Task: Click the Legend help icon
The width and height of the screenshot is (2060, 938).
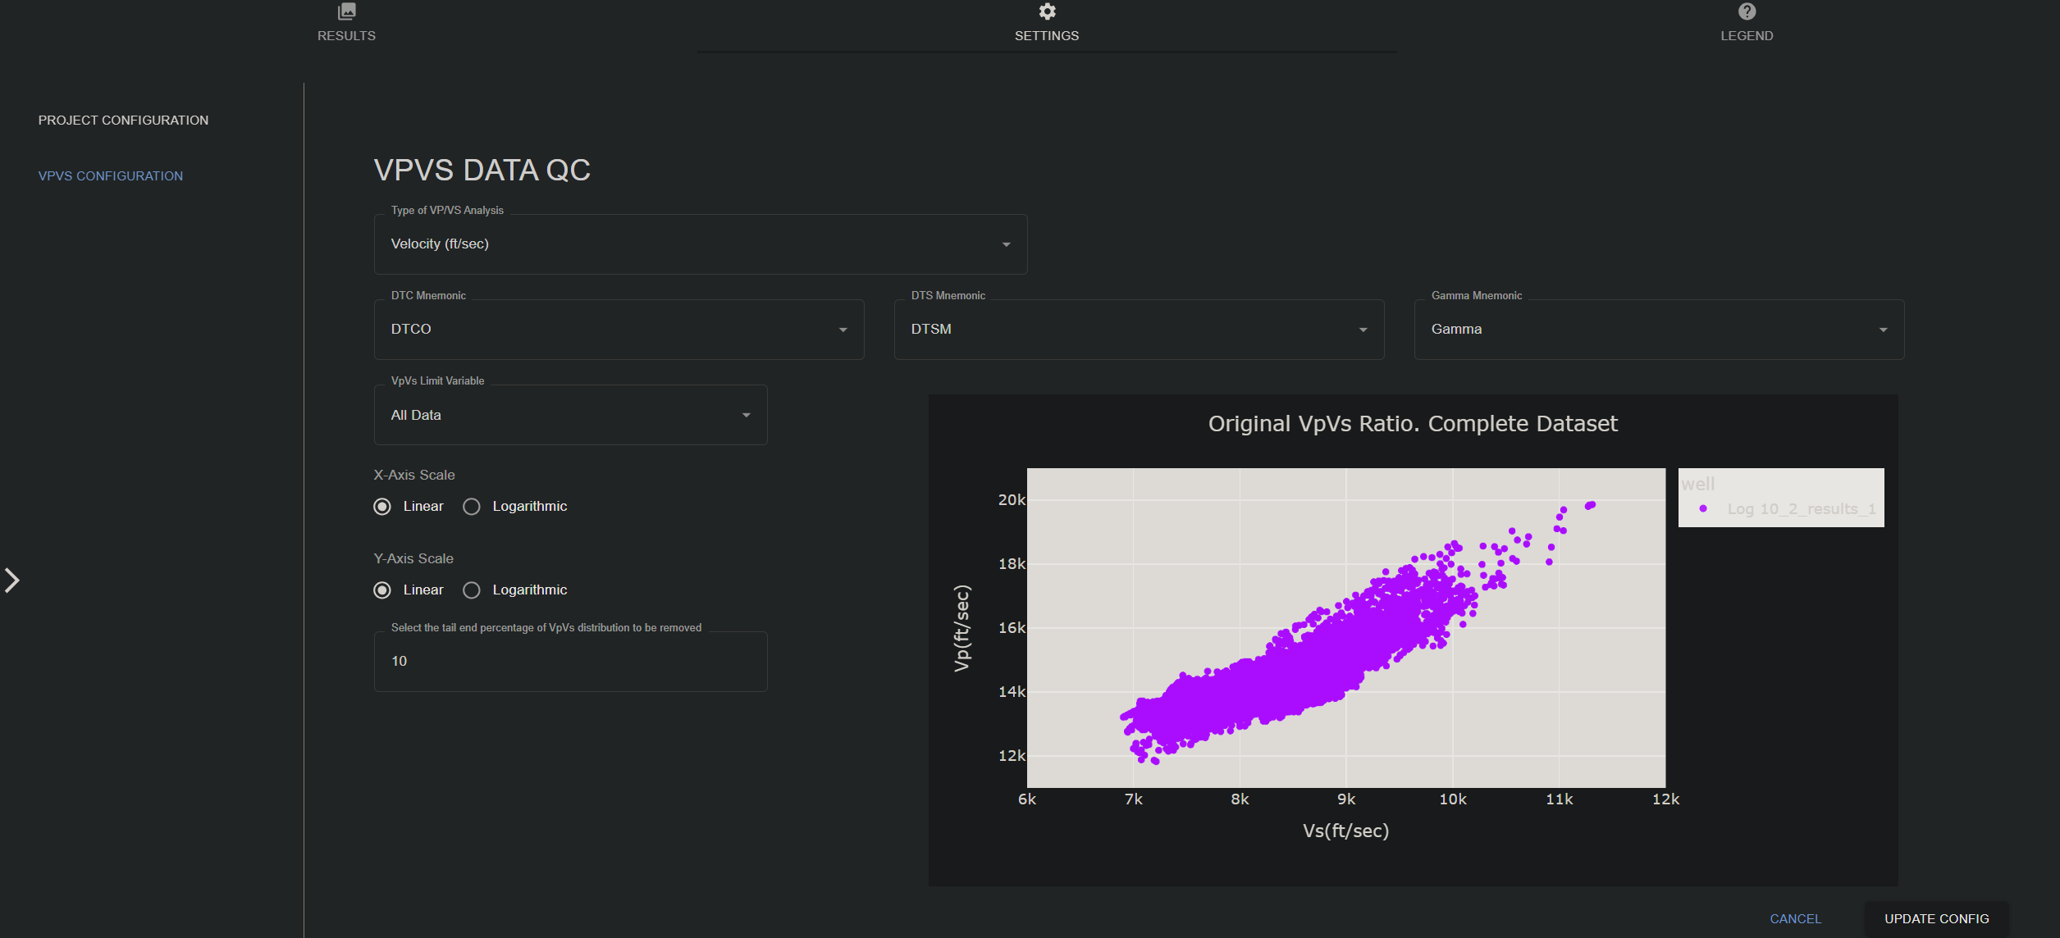Action: point(1746,11)
